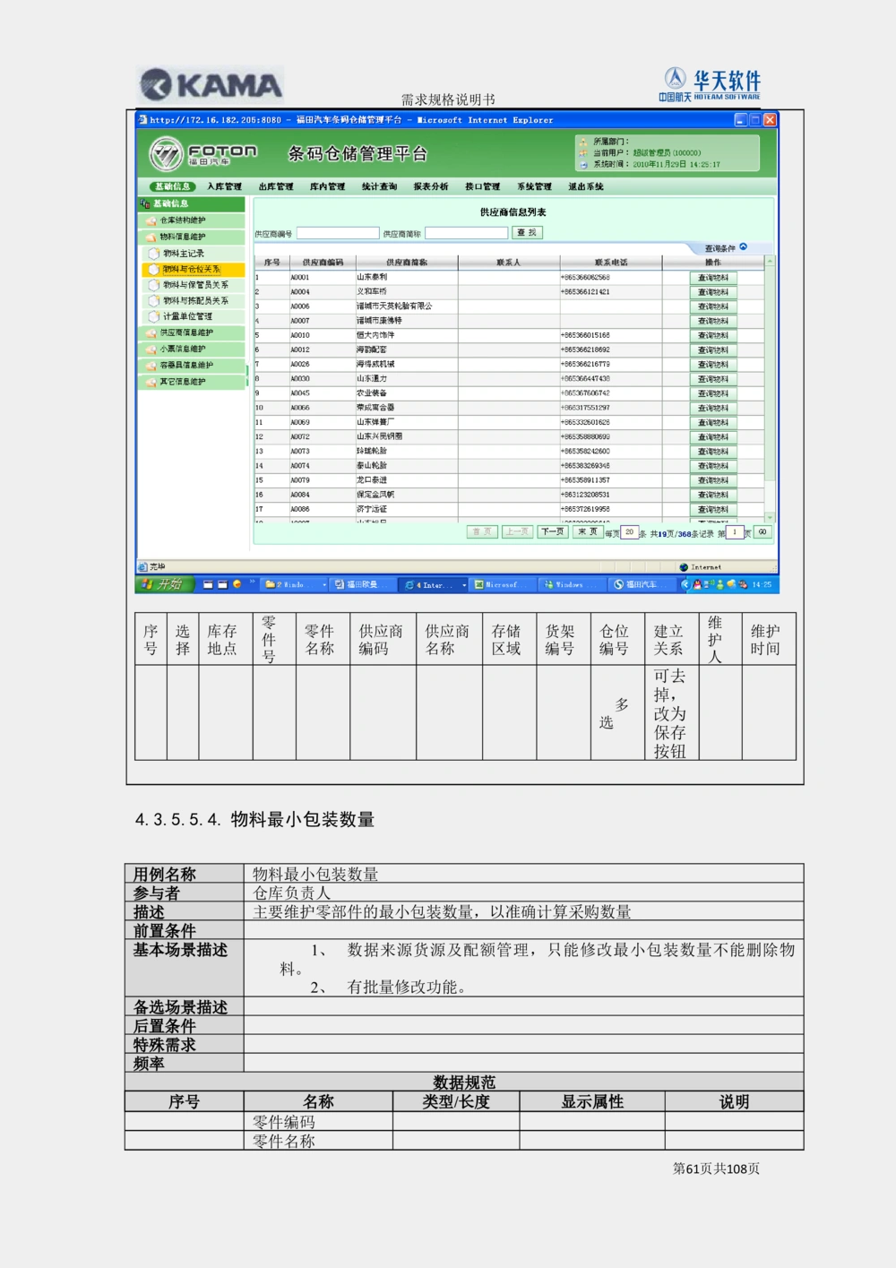The image size is (896, 1268).
Task: Switch to the 入库管理 tab
Action: pyautogui.click(x=226, y=185)
